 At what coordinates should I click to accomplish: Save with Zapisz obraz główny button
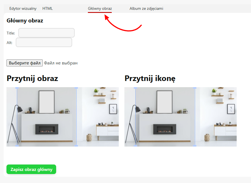click(x=31, y=169)
